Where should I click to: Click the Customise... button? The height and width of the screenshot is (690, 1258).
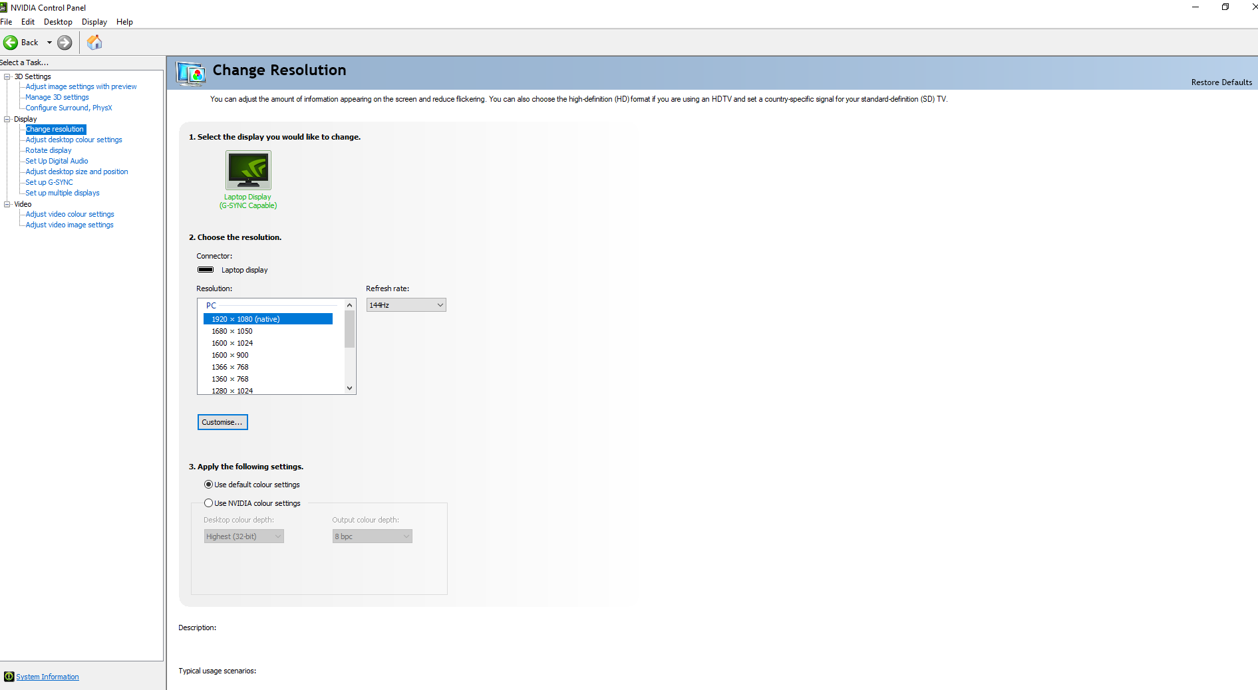coord(222,422)
